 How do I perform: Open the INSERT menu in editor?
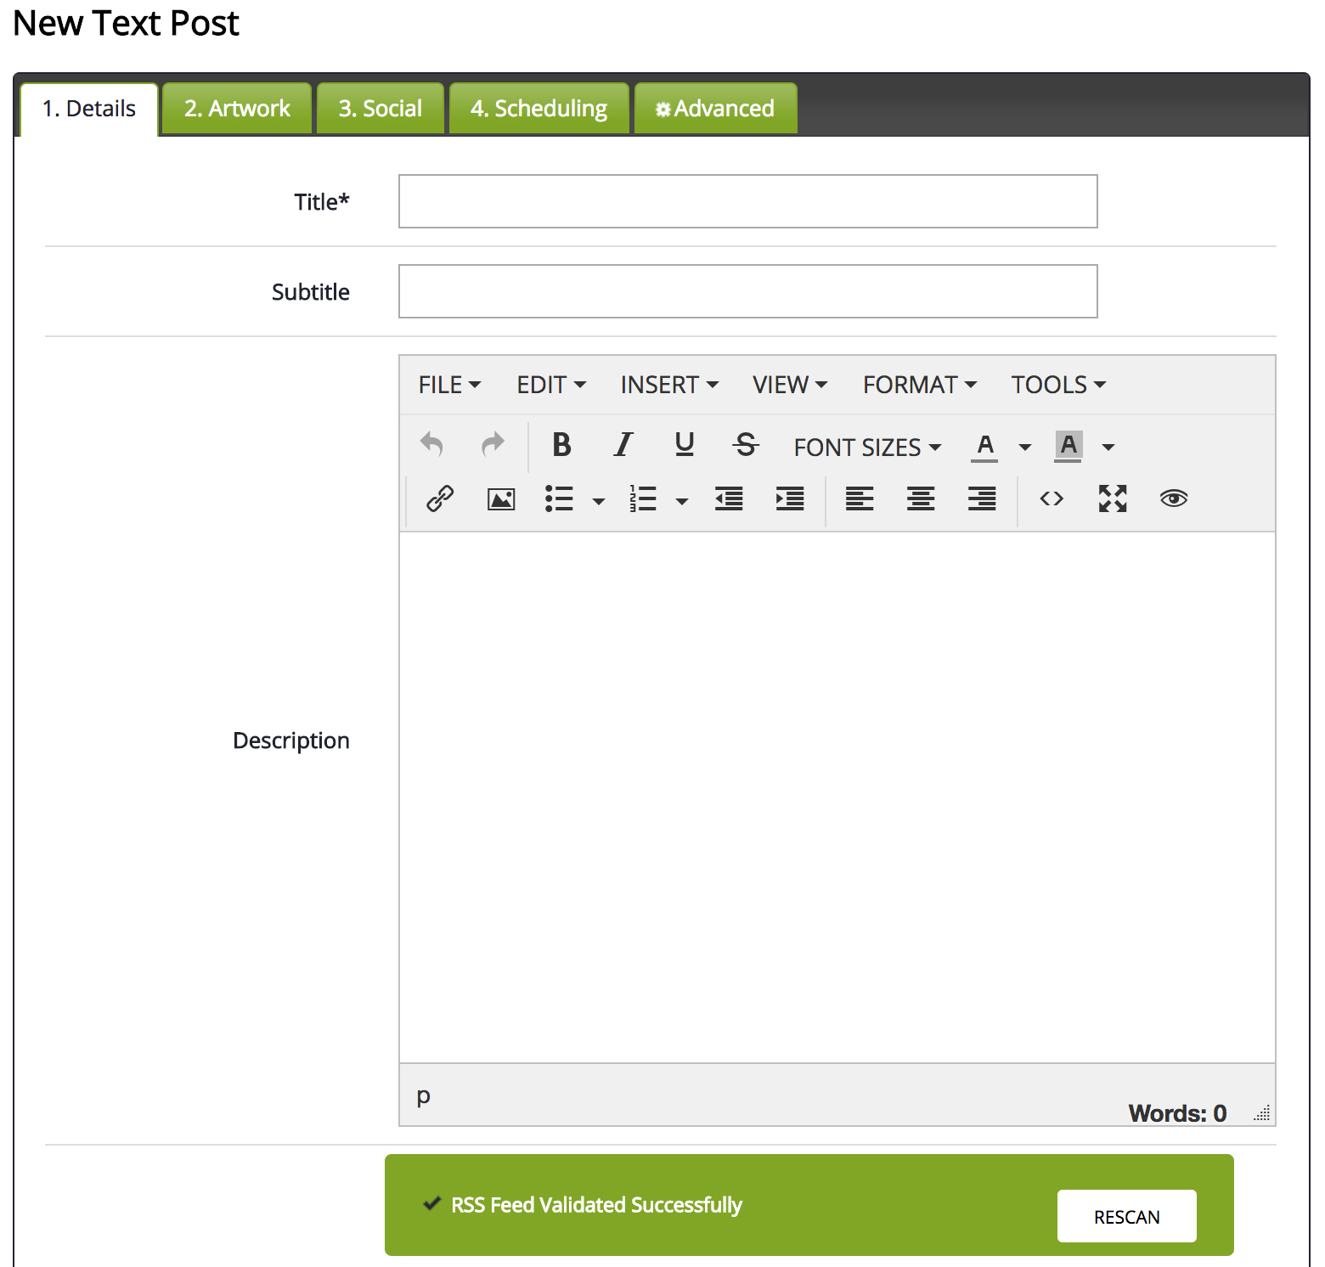669,385
